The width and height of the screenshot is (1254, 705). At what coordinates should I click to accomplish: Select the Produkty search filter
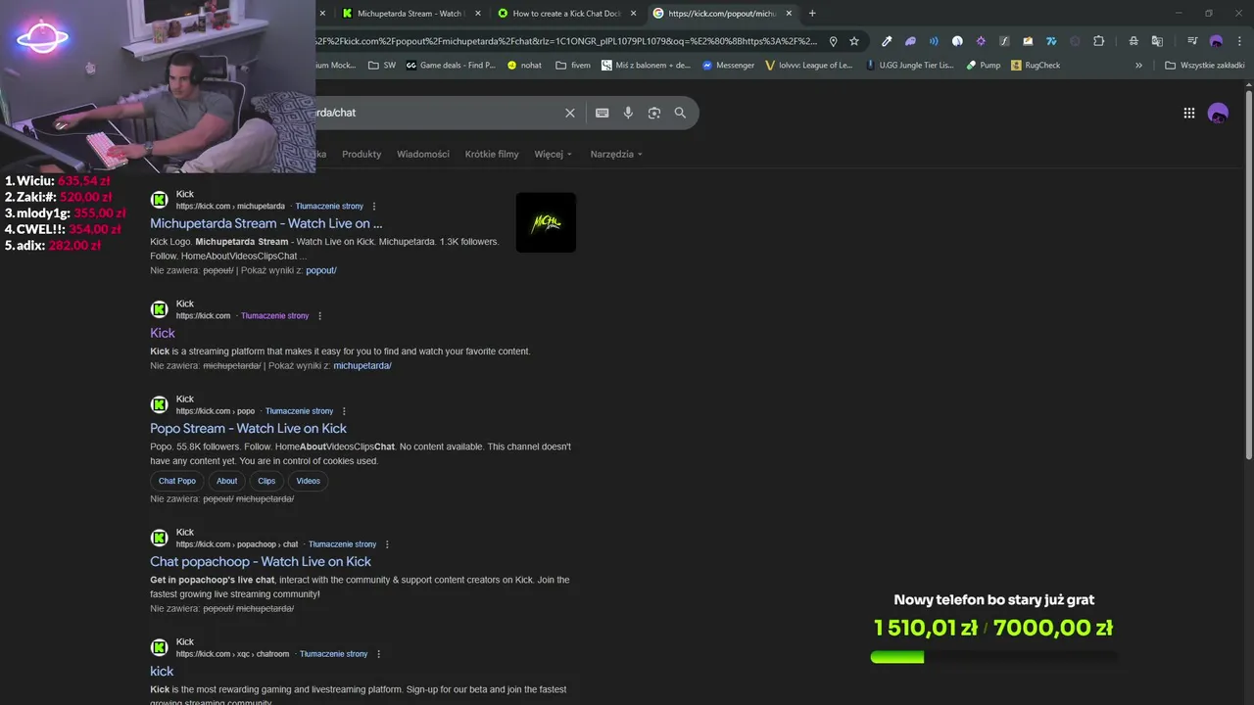pyautogui.click(x=362, y=155)
